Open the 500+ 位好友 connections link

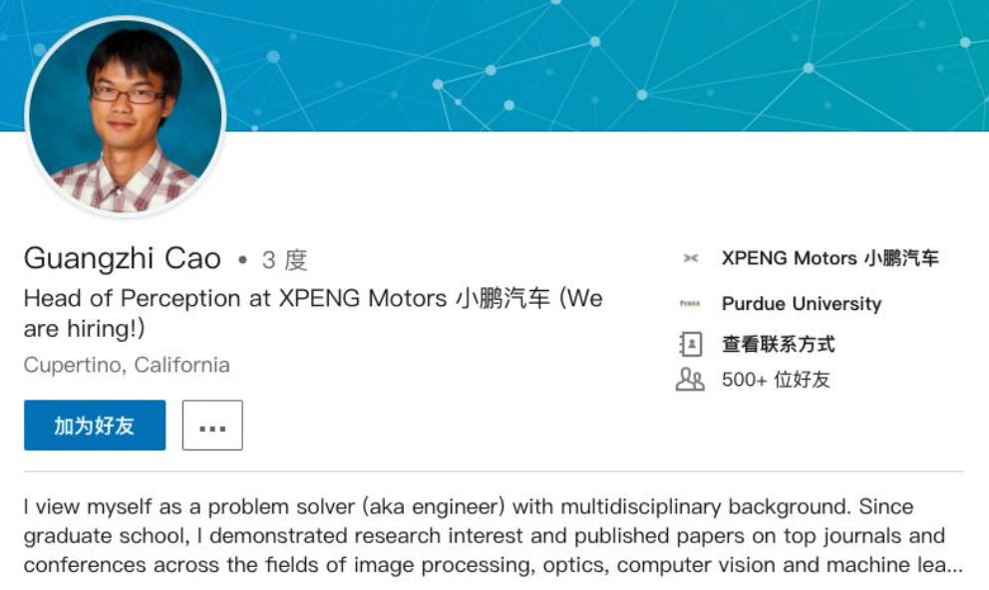coord(776,380)
